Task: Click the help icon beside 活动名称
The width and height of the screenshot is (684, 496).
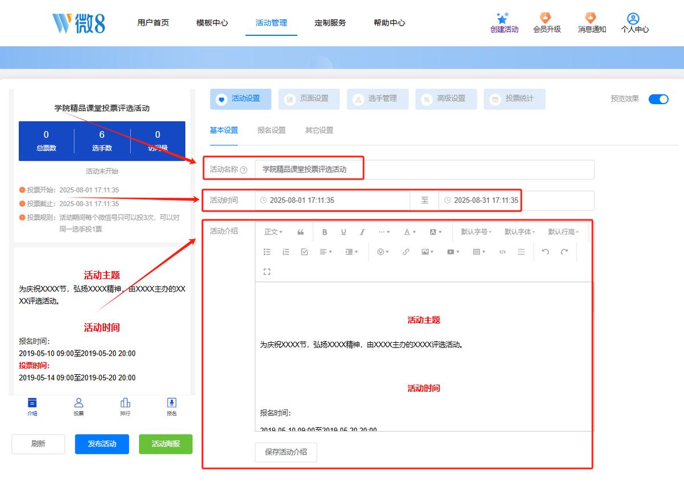Action: pos(244,170)
